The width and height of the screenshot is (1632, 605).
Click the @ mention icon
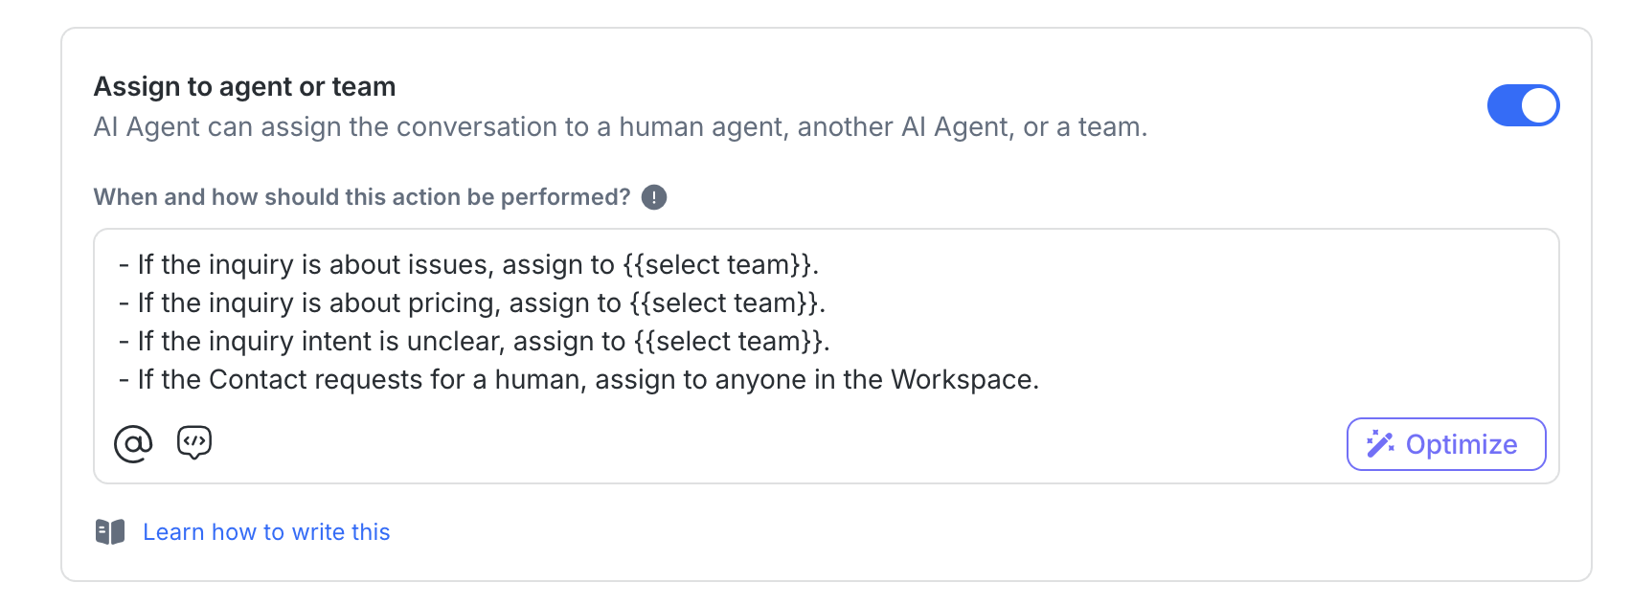click(133, 443)
